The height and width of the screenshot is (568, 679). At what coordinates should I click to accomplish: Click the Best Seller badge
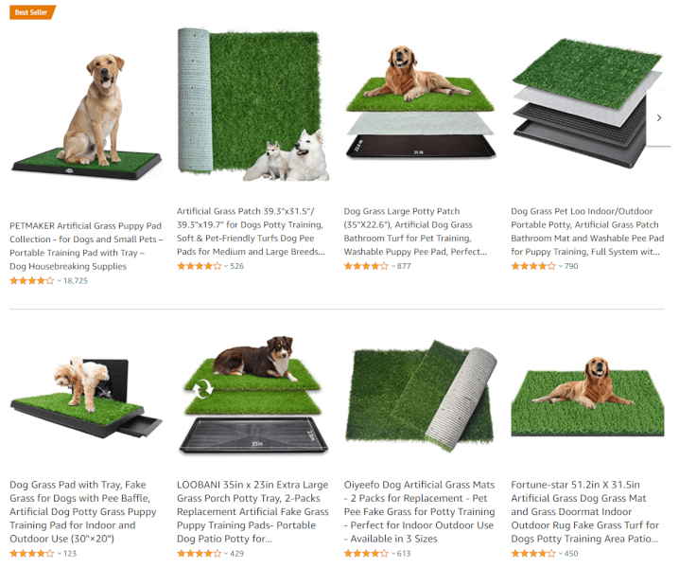32,12
